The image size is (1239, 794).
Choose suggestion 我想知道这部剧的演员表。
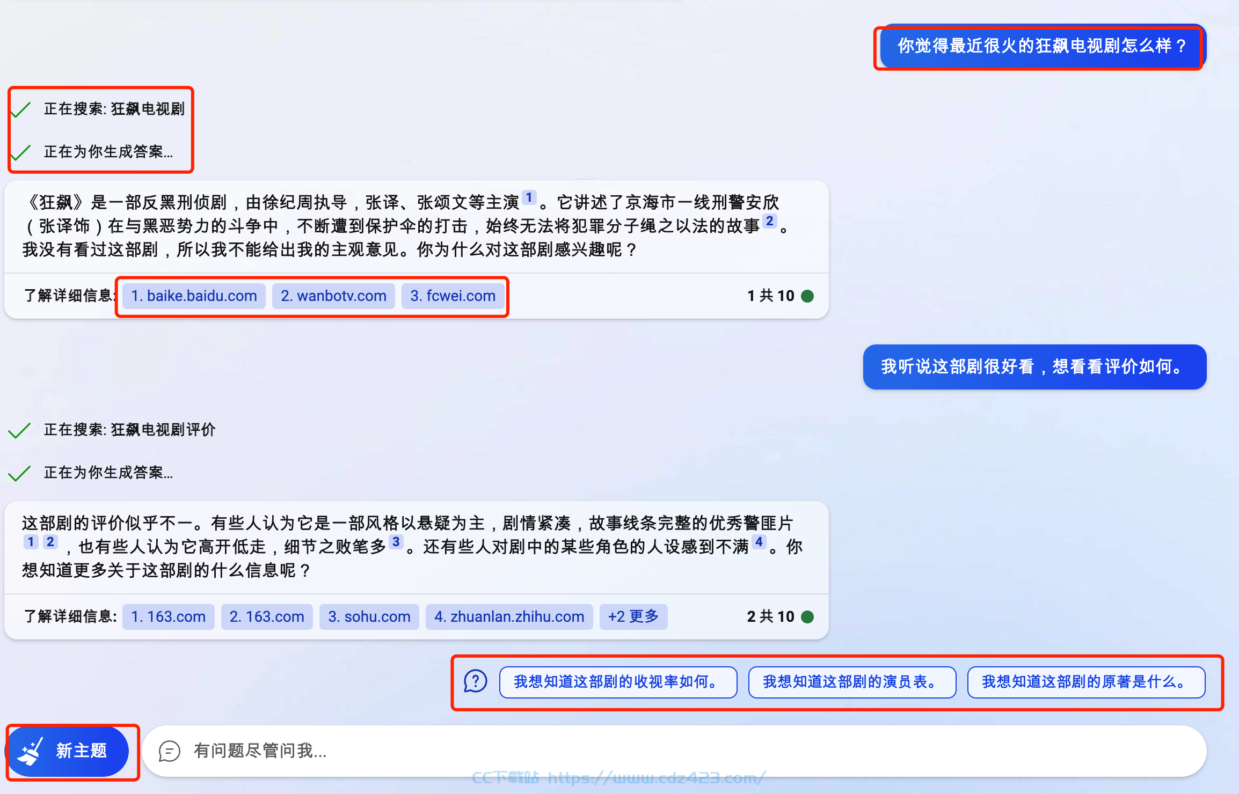[852, 682]
